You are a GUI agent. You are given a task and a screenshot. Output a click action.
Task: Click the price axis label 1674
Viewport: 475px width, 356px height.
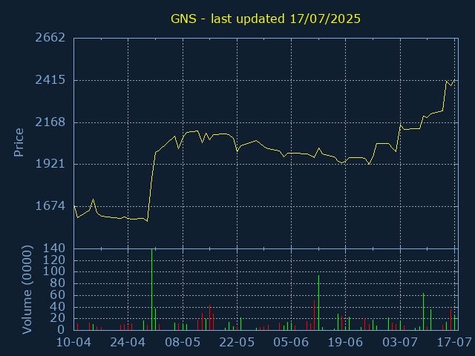(x=50, y=206)
